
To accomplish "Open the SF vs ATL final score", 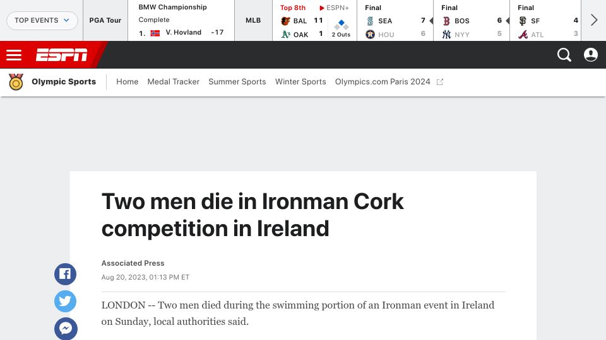I will click(545, 20).
